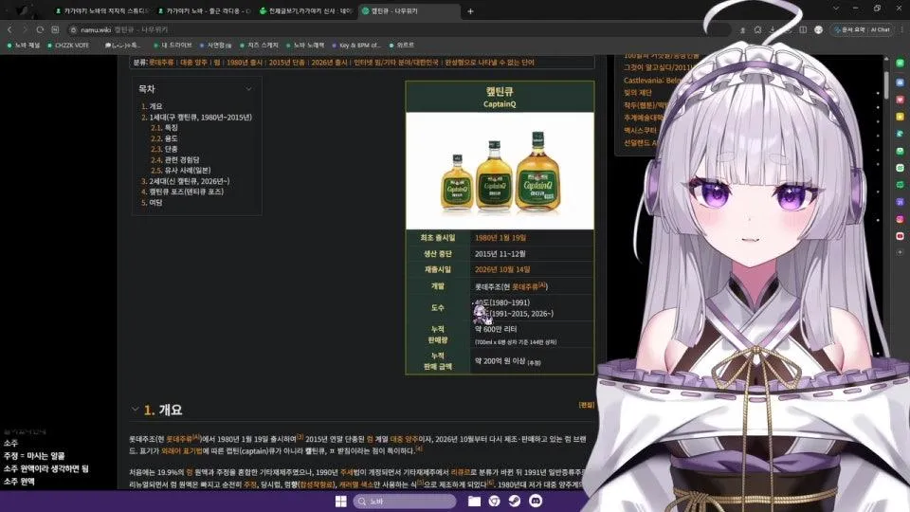Open 롯데주류 link in infobox
Viewport: 910px width, 512px height.
click(x=525, y=286)
